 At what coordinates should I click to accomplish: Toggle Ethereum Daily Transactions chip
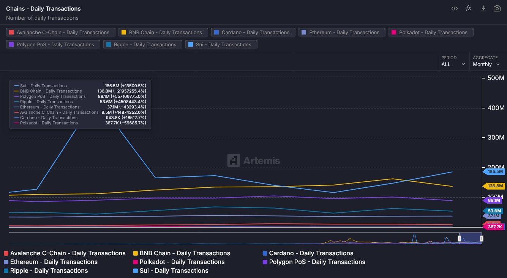coord(342,32)
